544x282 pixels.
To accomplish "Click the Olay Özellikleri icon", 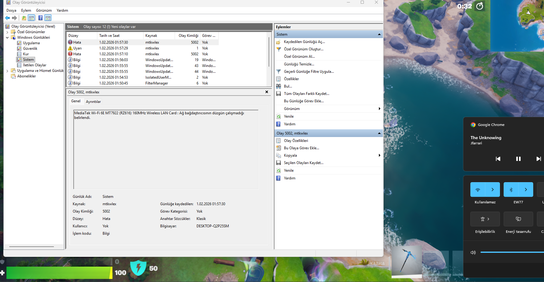I will click(x=278, y=141).
